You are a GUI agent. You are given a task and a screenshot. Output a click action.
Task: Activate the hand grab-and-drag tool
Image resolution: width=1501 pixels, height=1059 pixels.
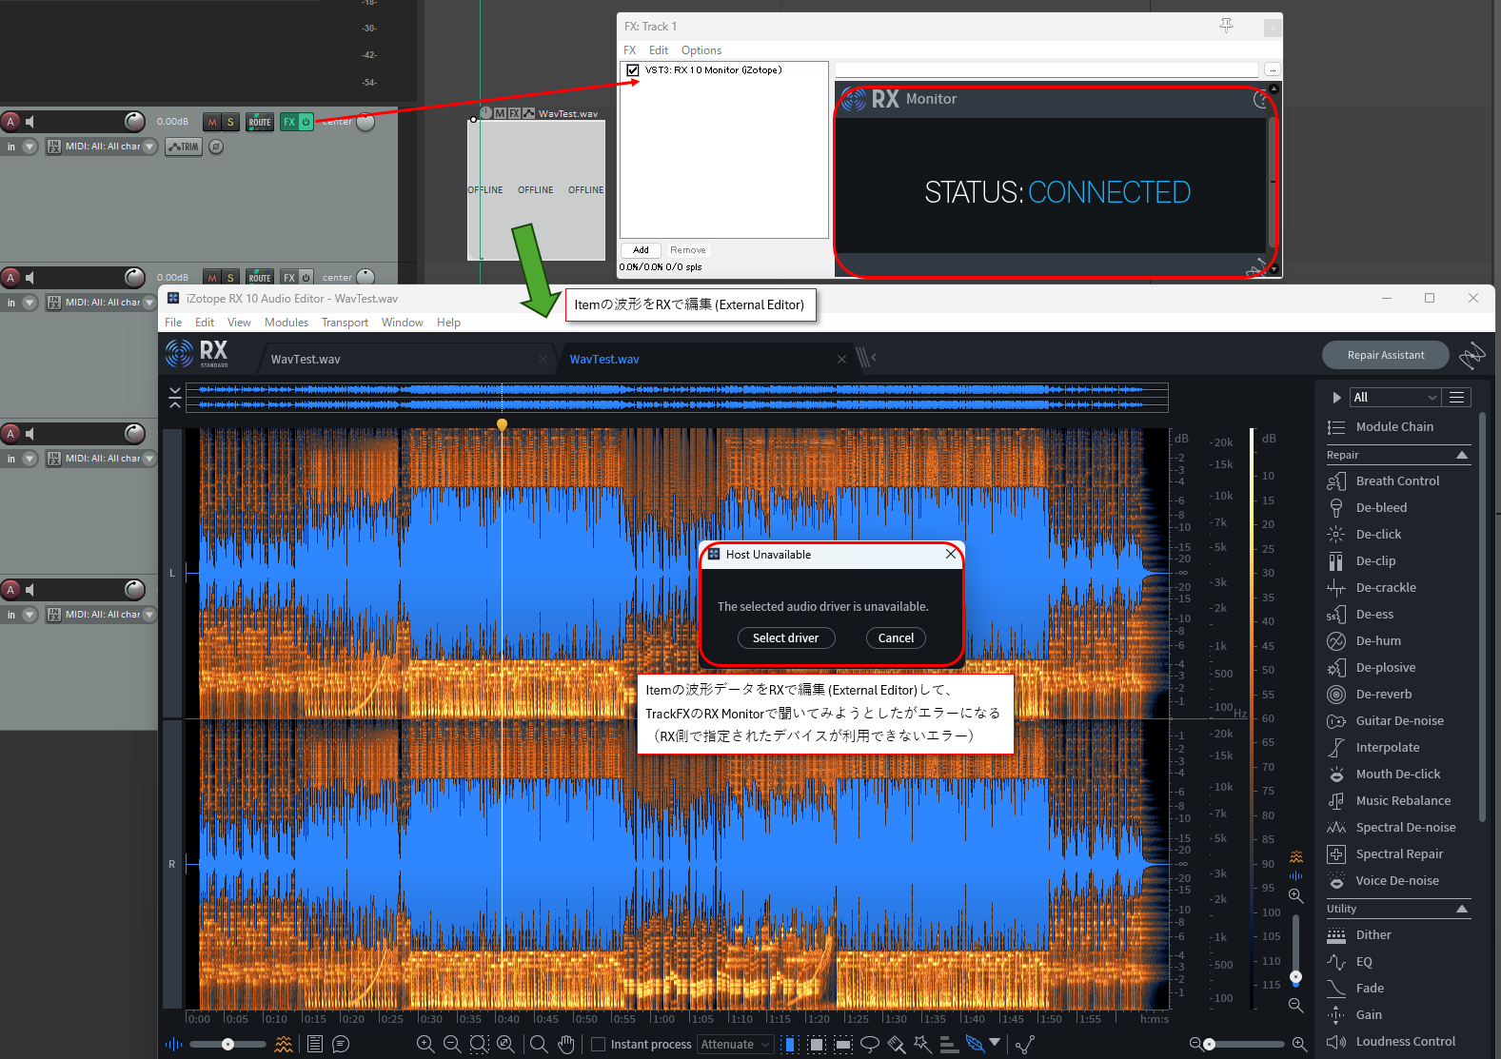click(566, 1044)
